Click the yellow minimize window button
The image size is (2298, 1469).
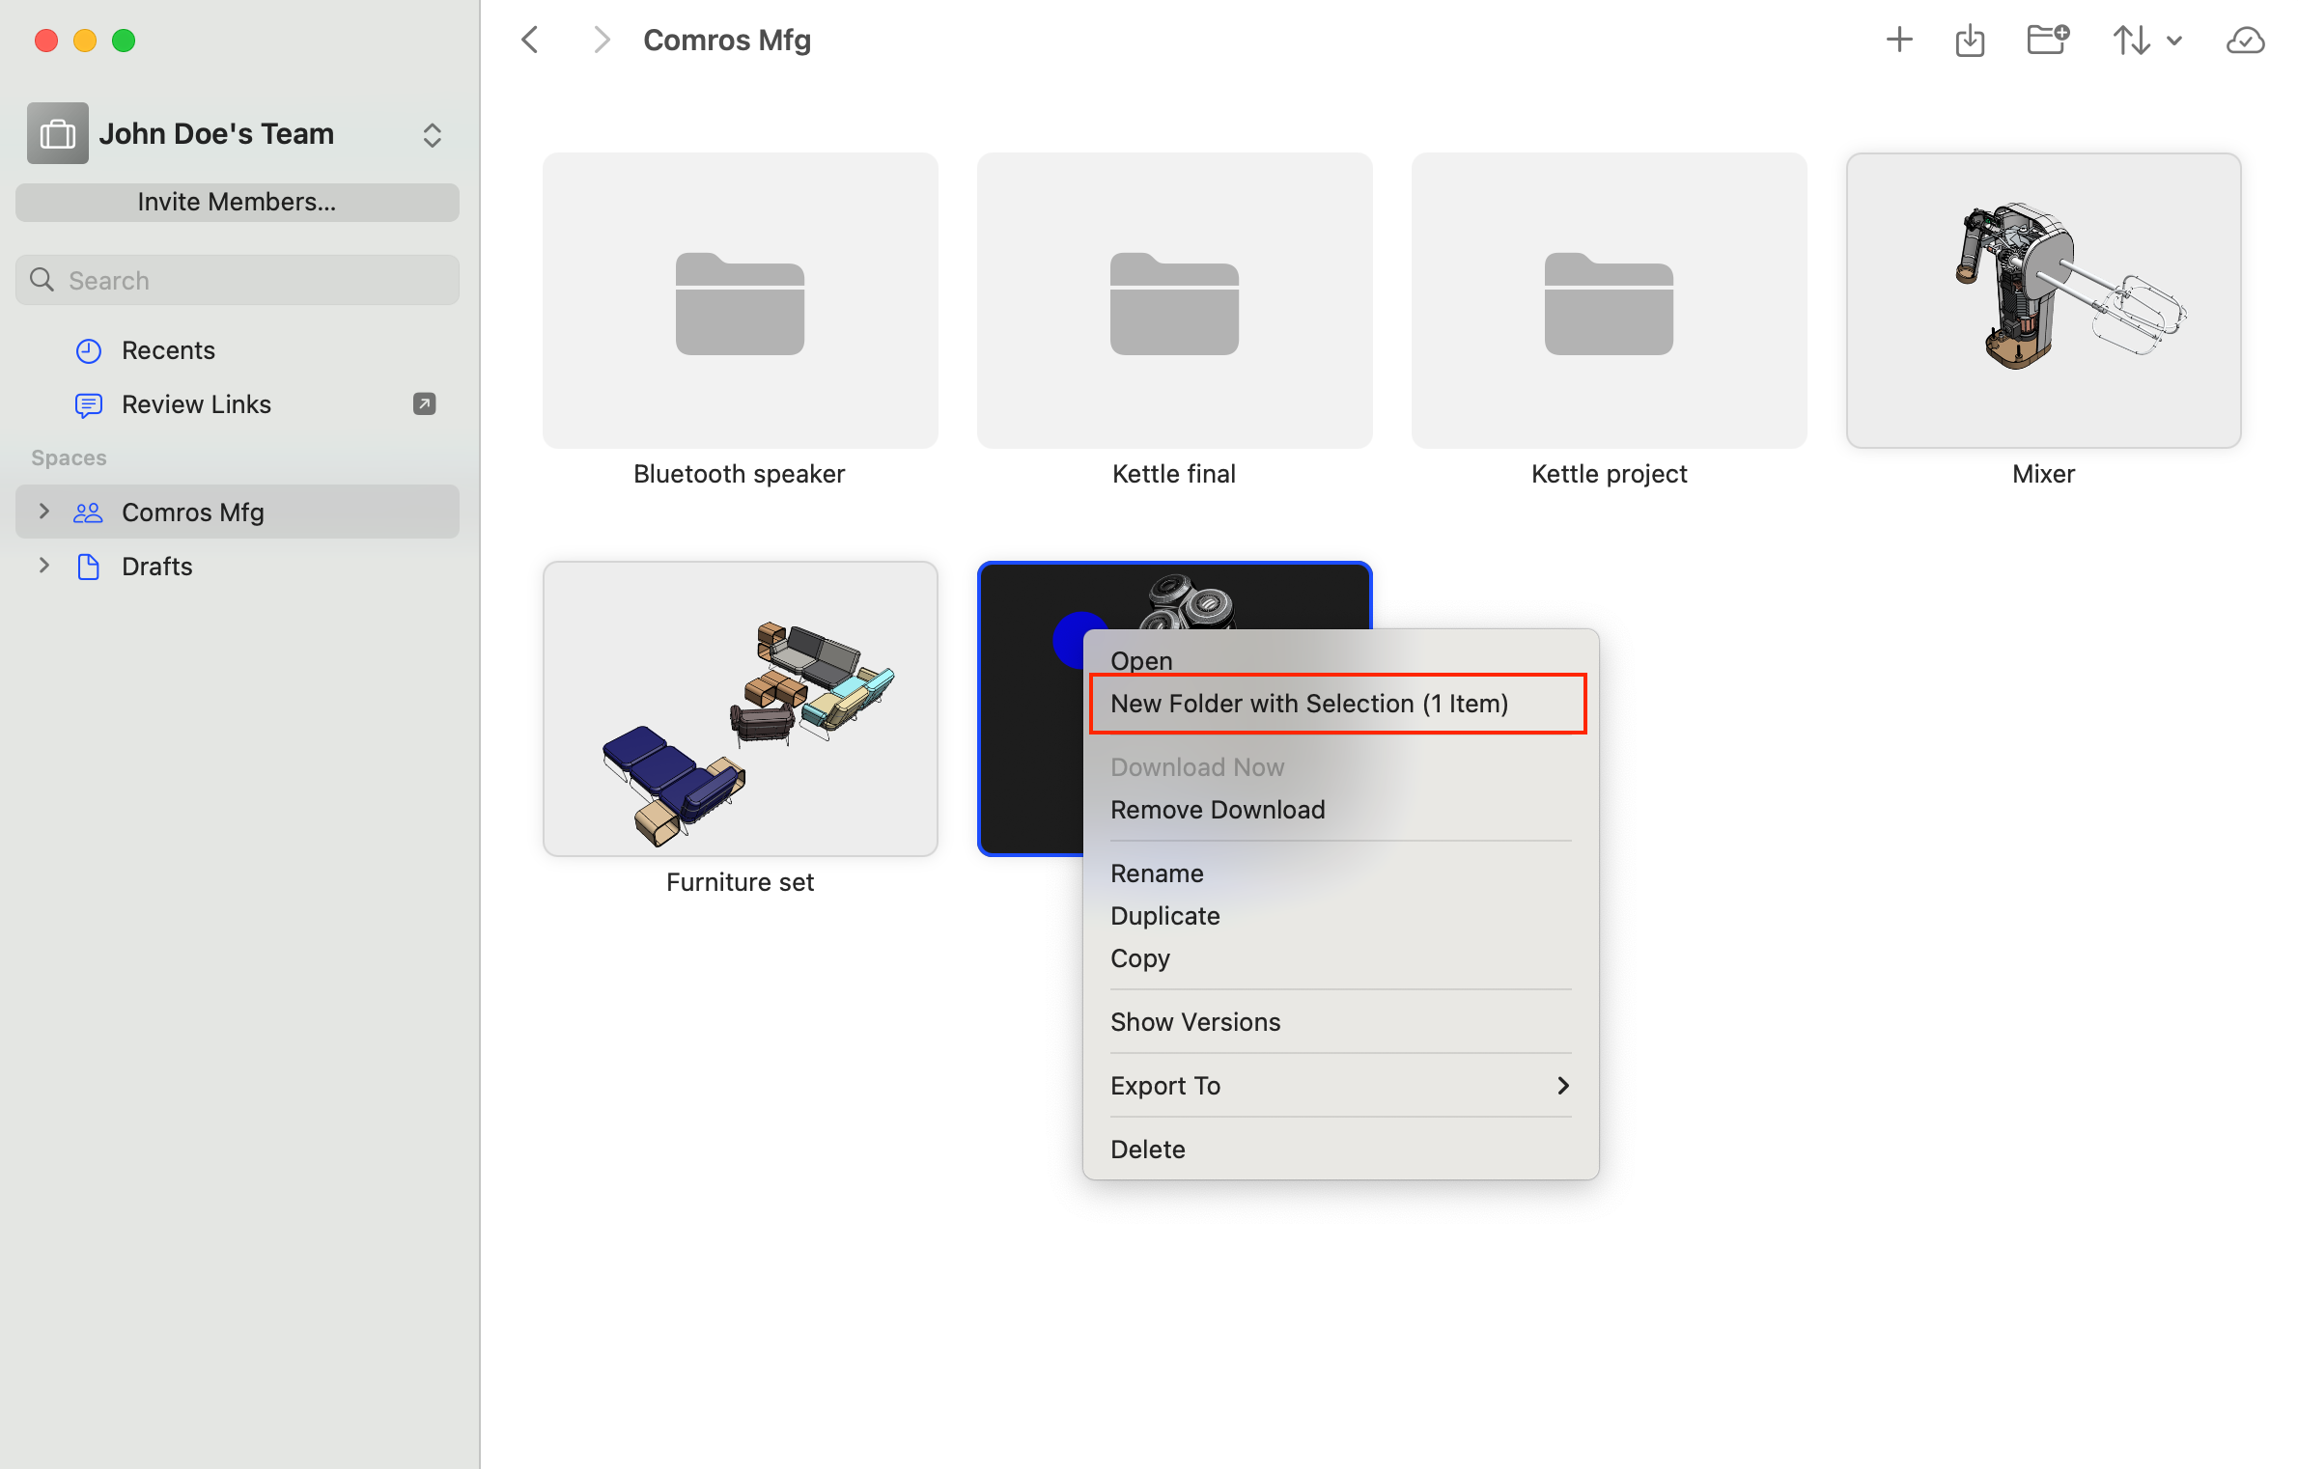[85, 41]
